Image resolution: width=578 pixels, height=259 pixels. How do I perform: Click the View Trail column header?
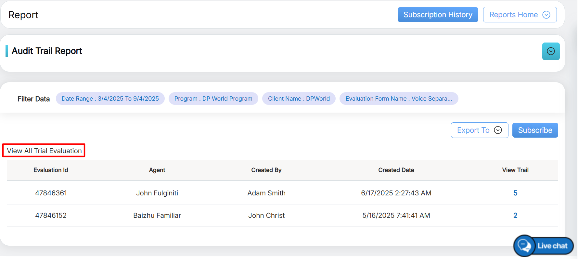515,170
